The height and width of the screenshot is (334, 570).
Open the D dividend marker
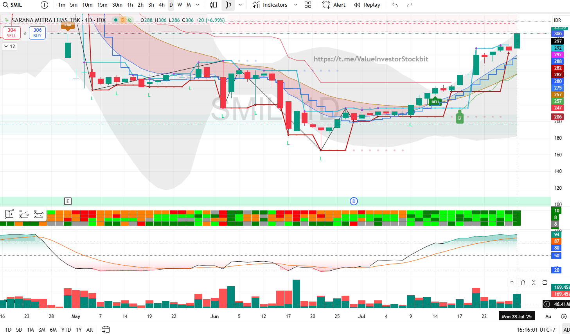(354, 201)
